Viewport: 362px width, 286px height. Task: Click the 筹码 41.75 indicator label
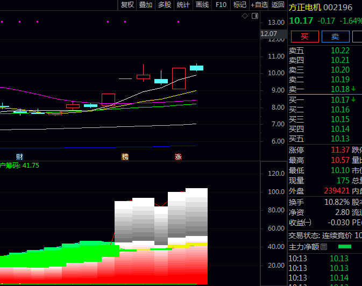(19, 166)
